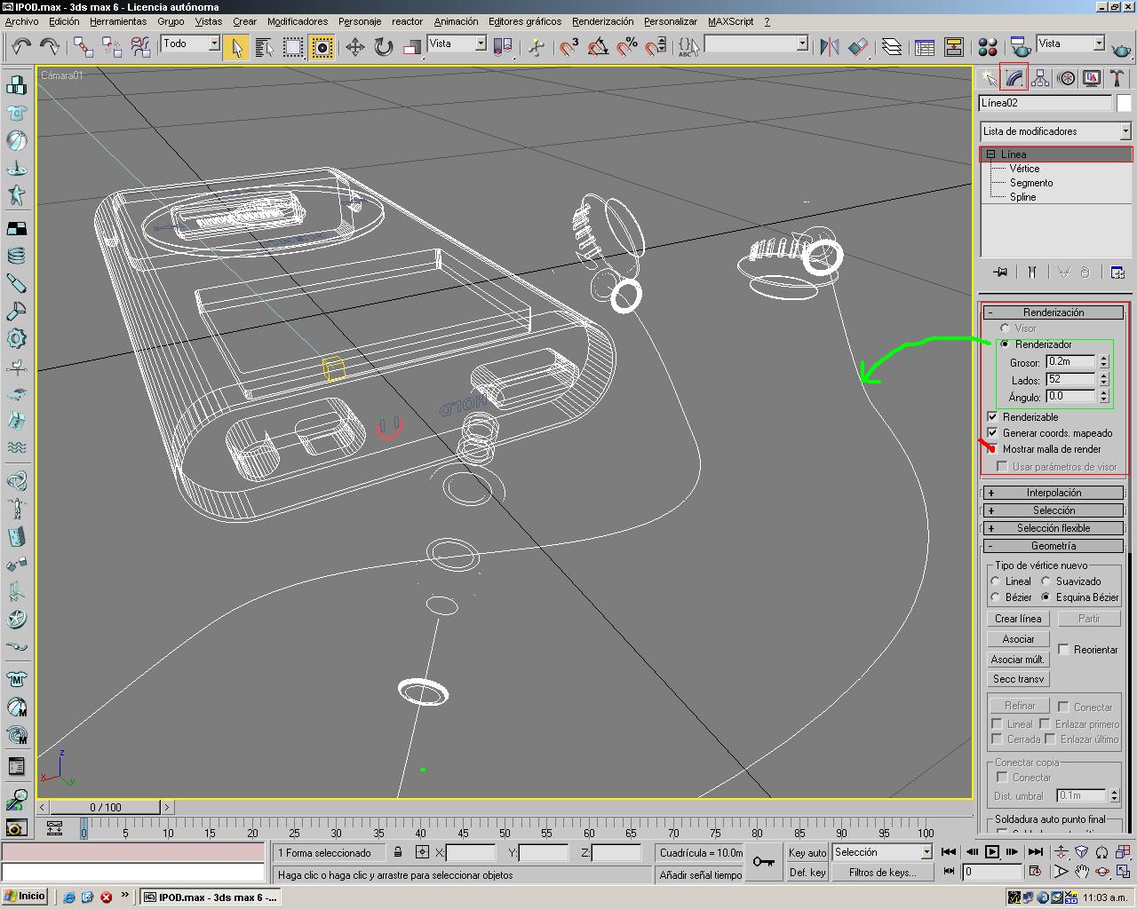Open the MAXScript menu
The width and height of the screenshot is (1137, 909).
click(731, 21)
